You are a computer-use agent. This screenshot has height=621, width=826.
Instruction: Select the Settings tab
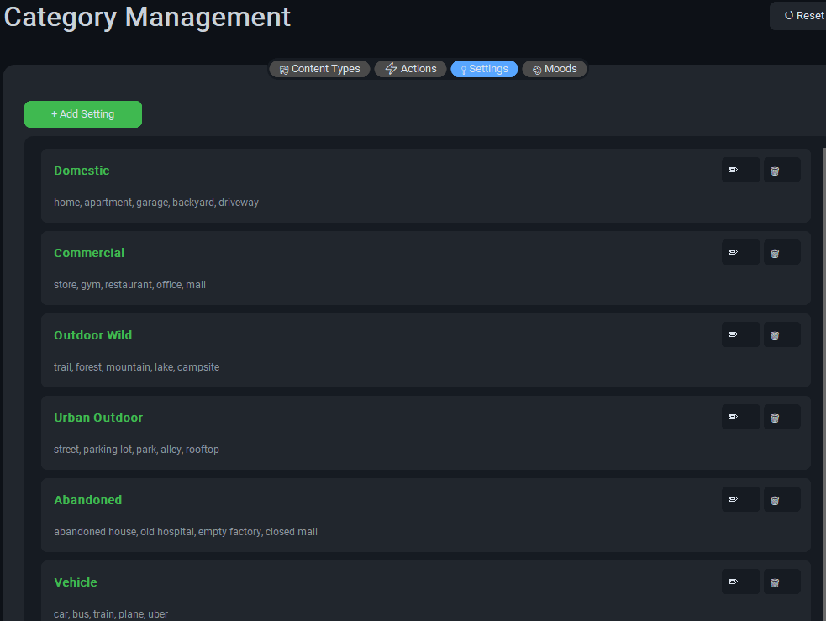tap(484, 69)
